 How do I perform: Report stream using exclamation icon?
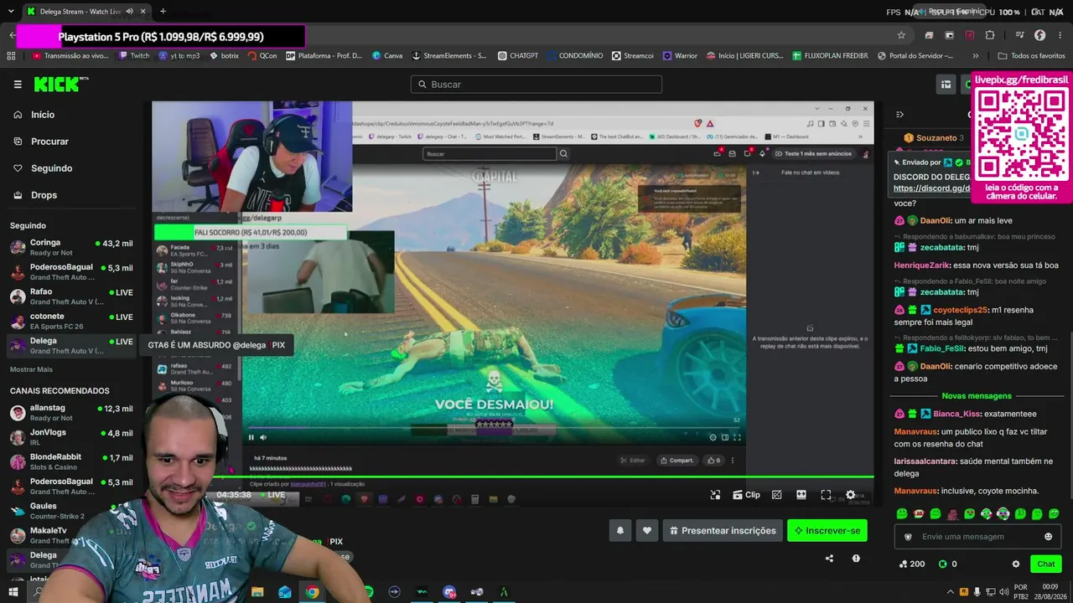856,559
